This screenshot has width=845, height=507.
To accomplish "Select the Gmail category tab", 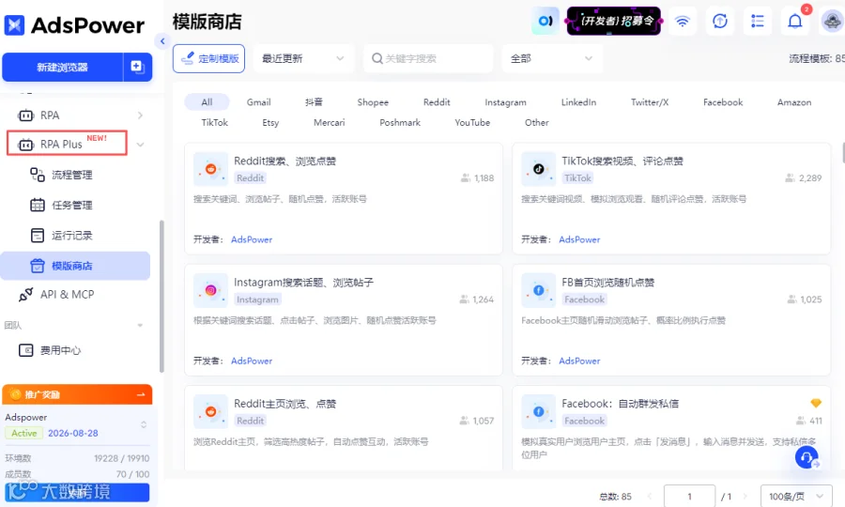I will (x=259, y=101).
